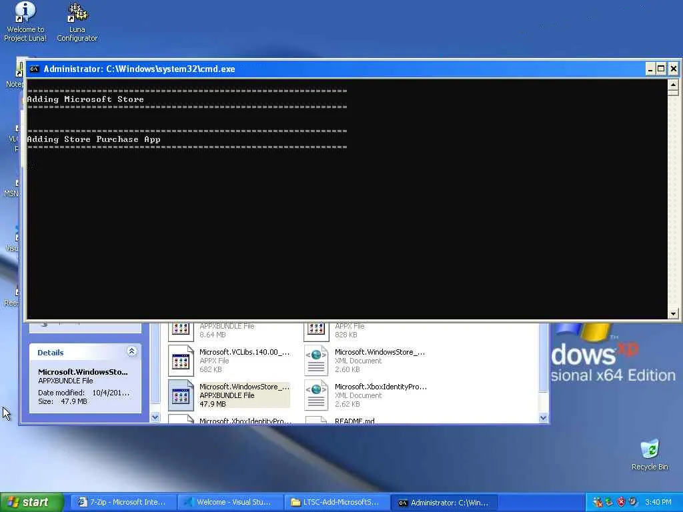Click the red security shield tray icon
683x512 pixels.
point(621,502)
